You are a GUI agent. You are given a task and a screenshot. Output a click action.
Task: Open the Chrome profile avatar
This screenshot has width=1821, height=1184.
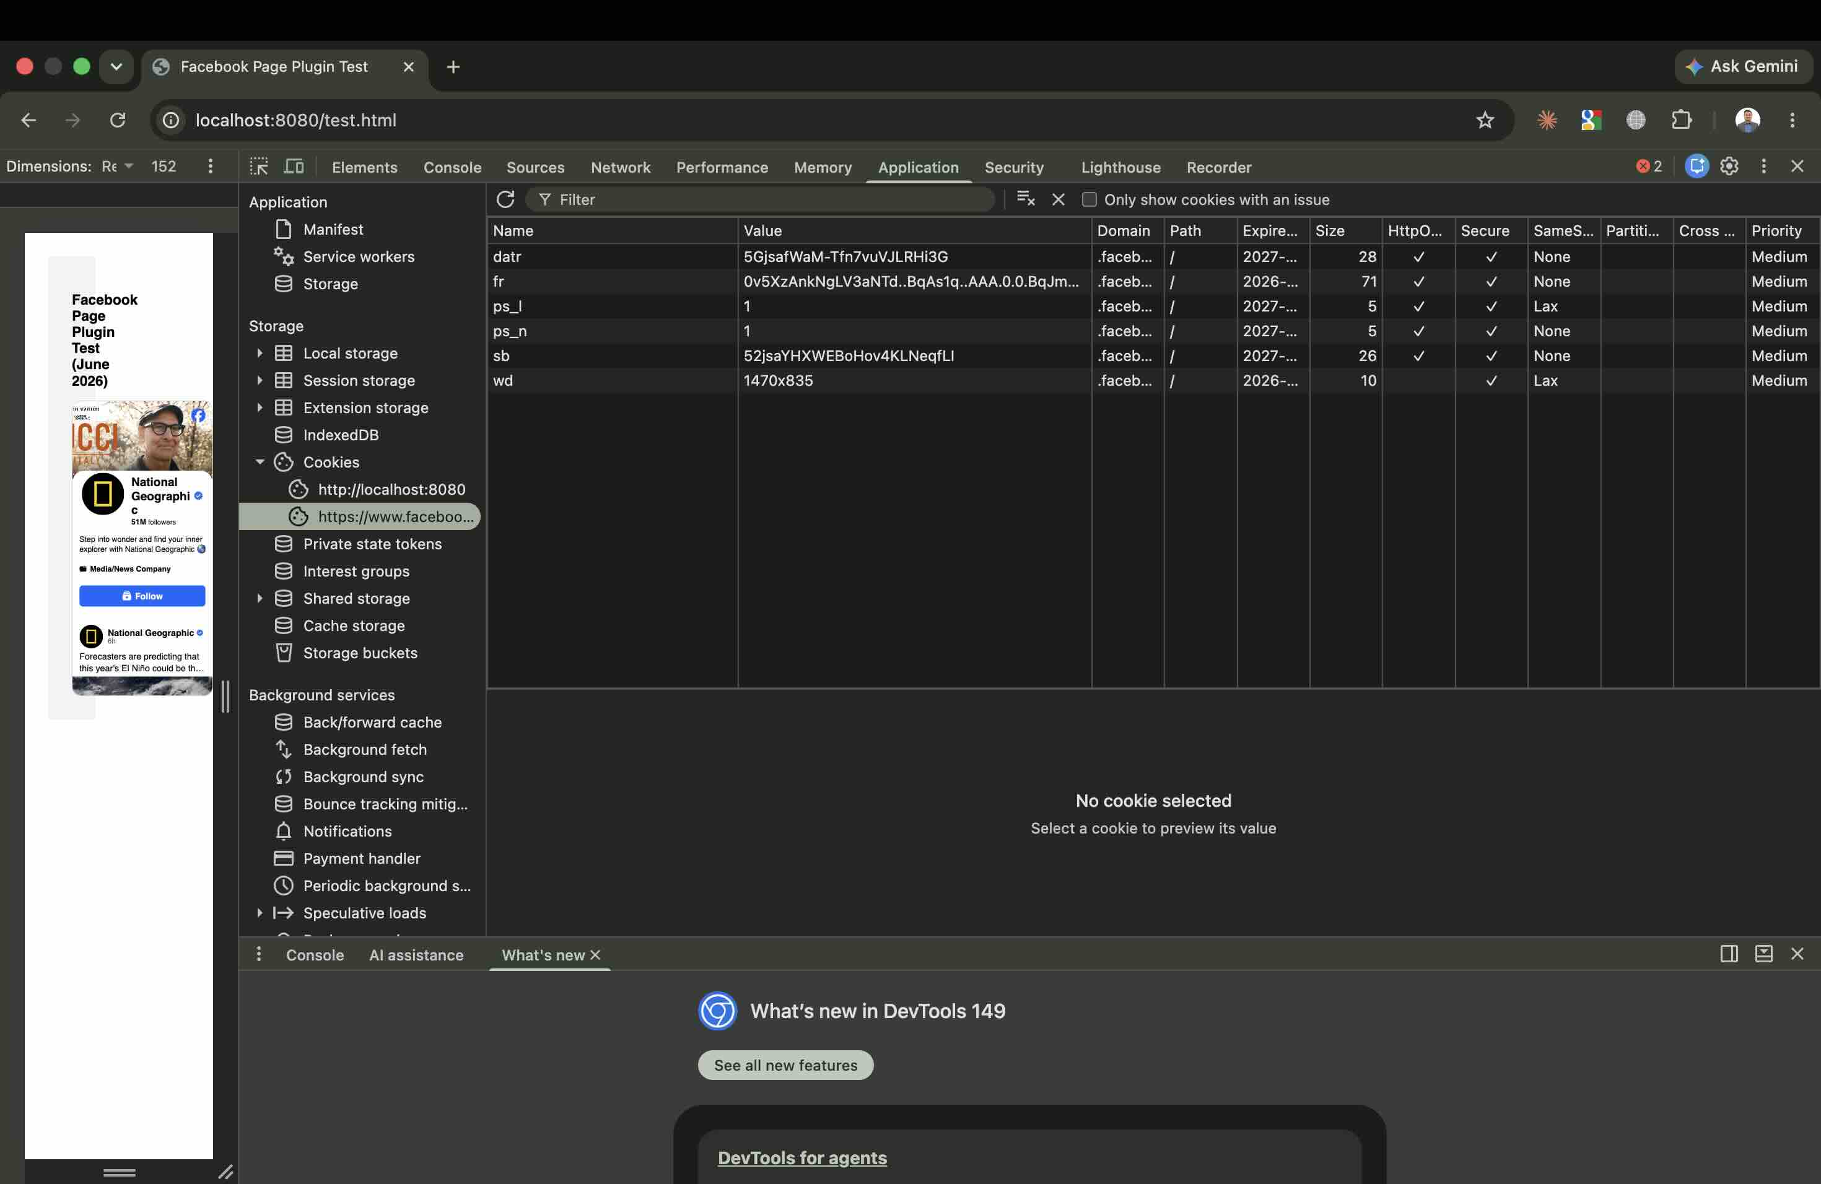point(1747,120)
